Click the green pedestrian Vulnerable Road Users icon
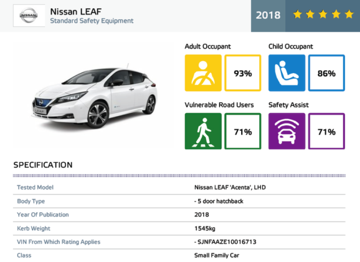360x262 pixels. tap(203, 131)
